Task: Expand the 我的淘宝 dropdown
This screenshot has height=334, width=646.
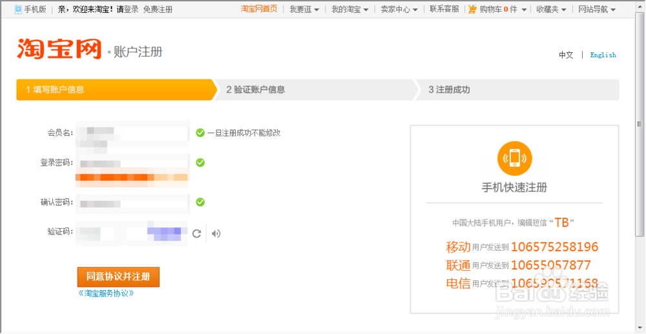Action: (x=350, y=10)
